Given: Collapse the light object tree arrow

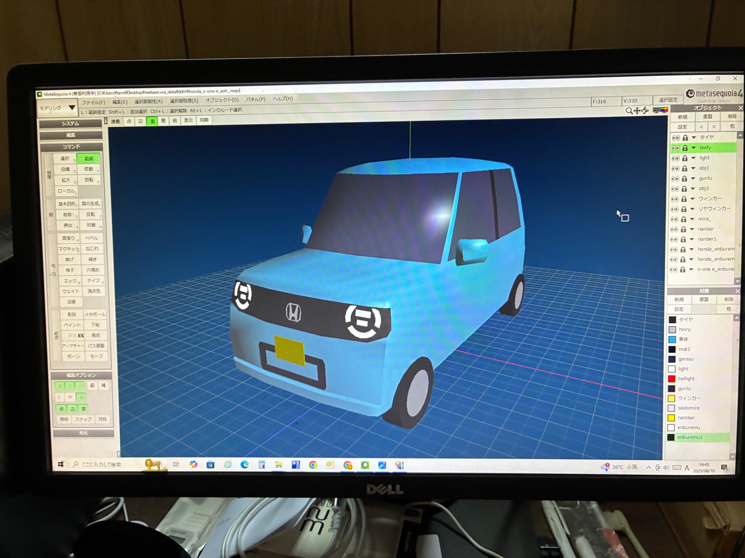Looking at the screenshot, I should [x=693, y=158].
